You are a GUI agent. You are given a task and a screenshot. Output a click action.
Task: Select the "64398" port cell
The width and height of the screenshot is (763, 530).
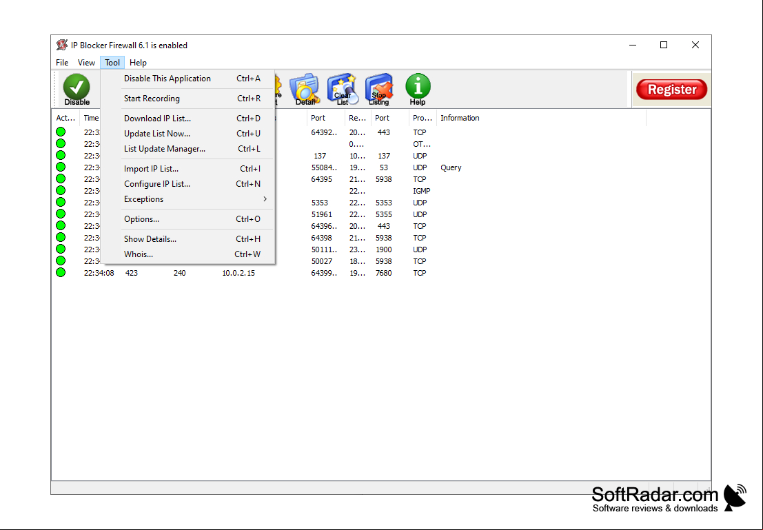coord(322,238)
